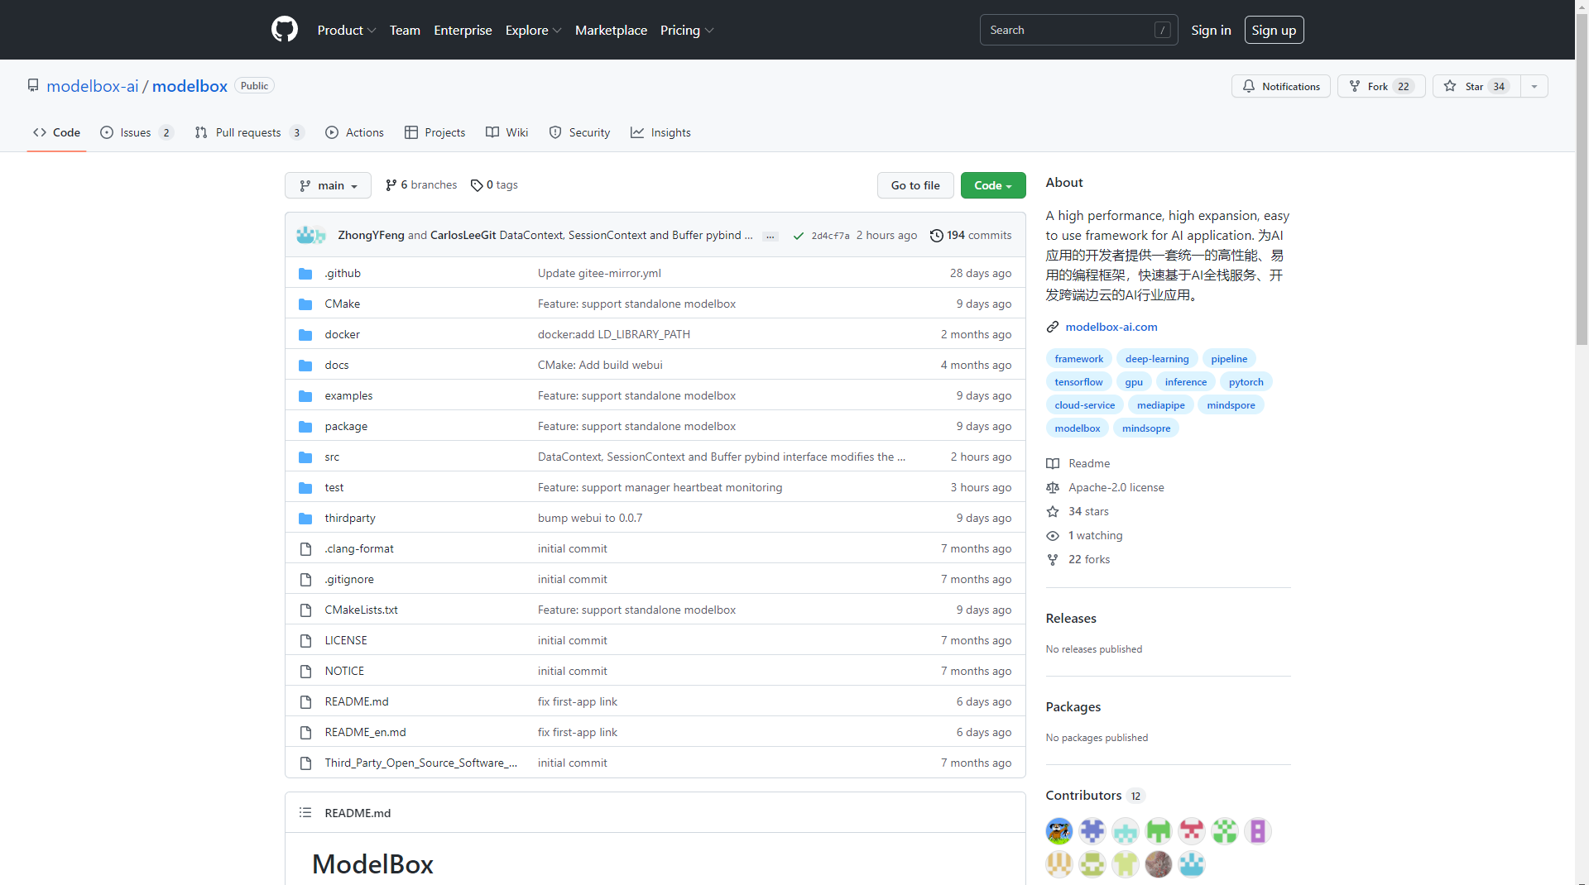The width and height of the screenshot is (1589, 885).
Task: Open the Star lists dropdown arrow
Action: coord(1534,86)
